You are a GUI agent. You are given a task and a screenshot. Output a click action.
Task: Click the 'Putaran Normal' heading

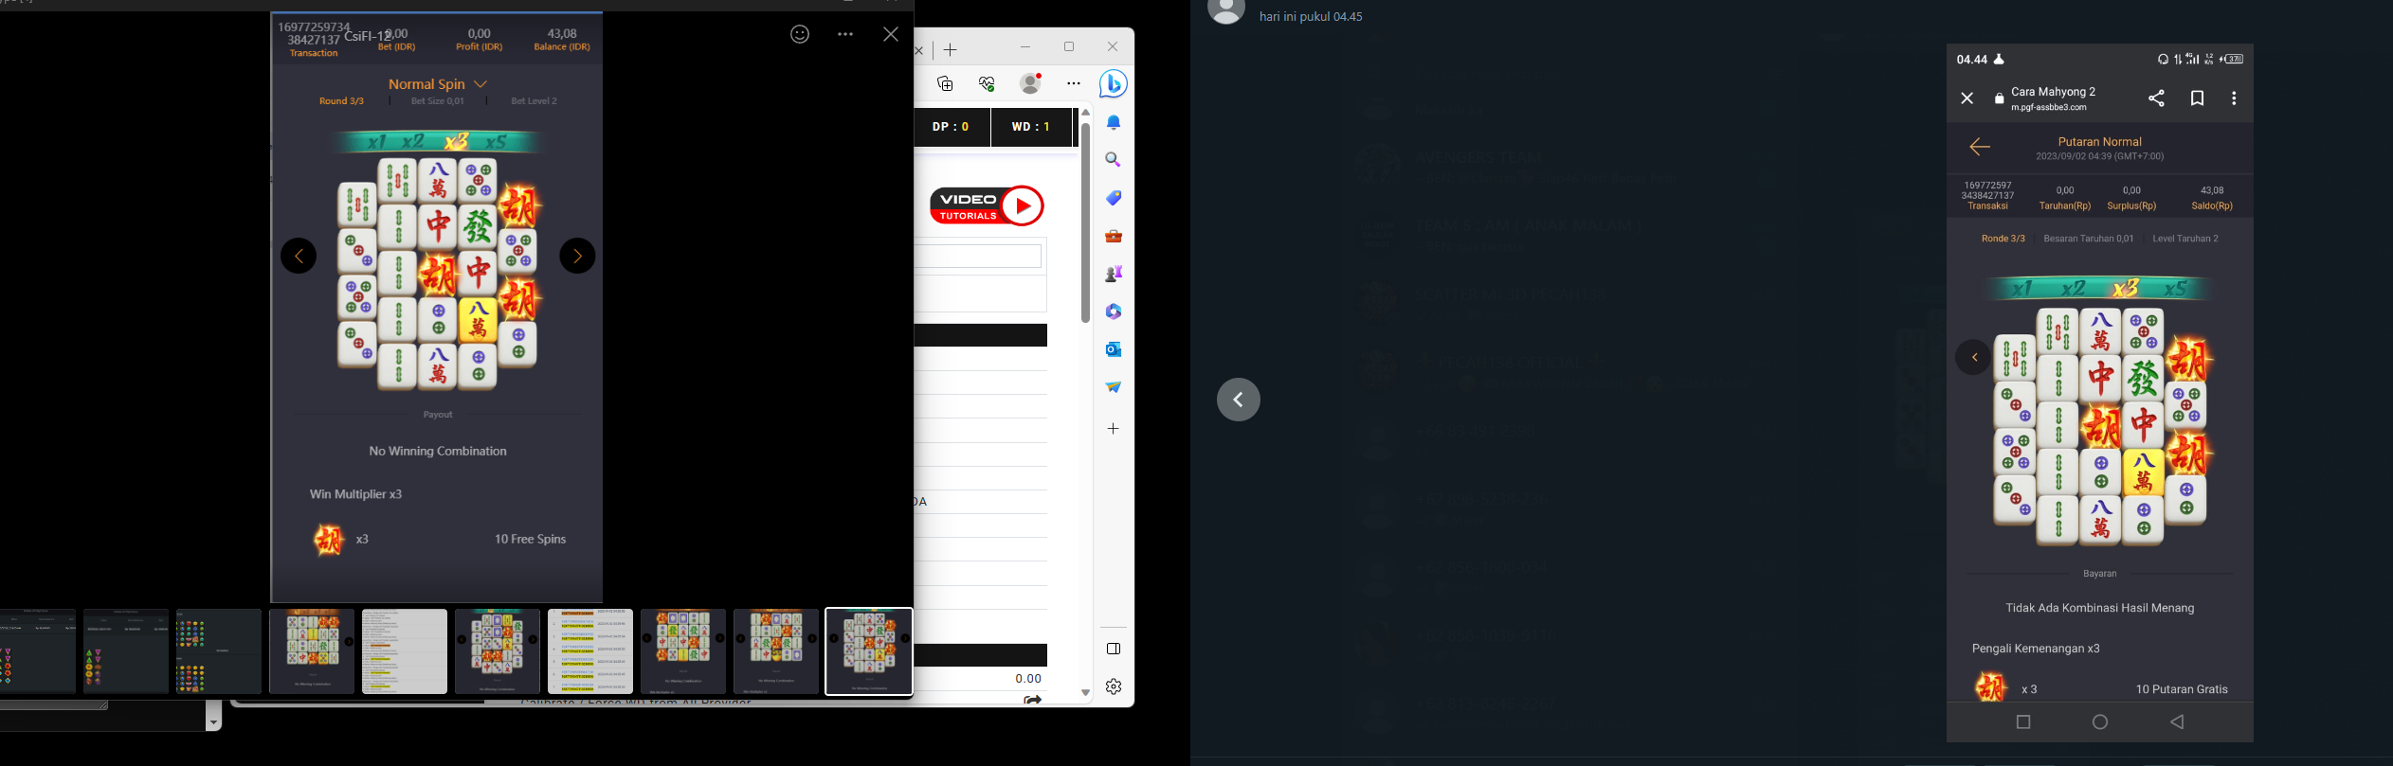tap(2100, 142)
